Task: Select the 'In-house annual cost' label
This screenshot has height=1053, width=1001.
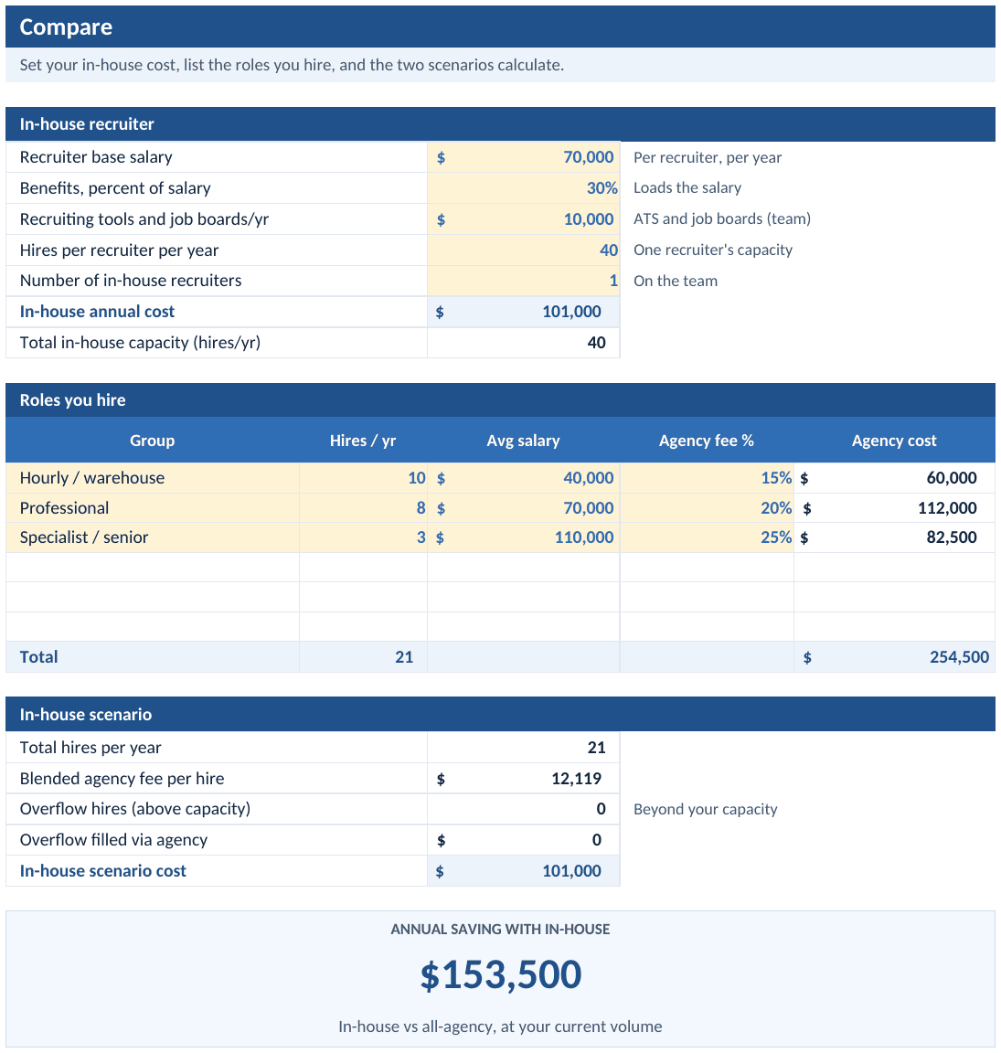Action: [97, 312]
